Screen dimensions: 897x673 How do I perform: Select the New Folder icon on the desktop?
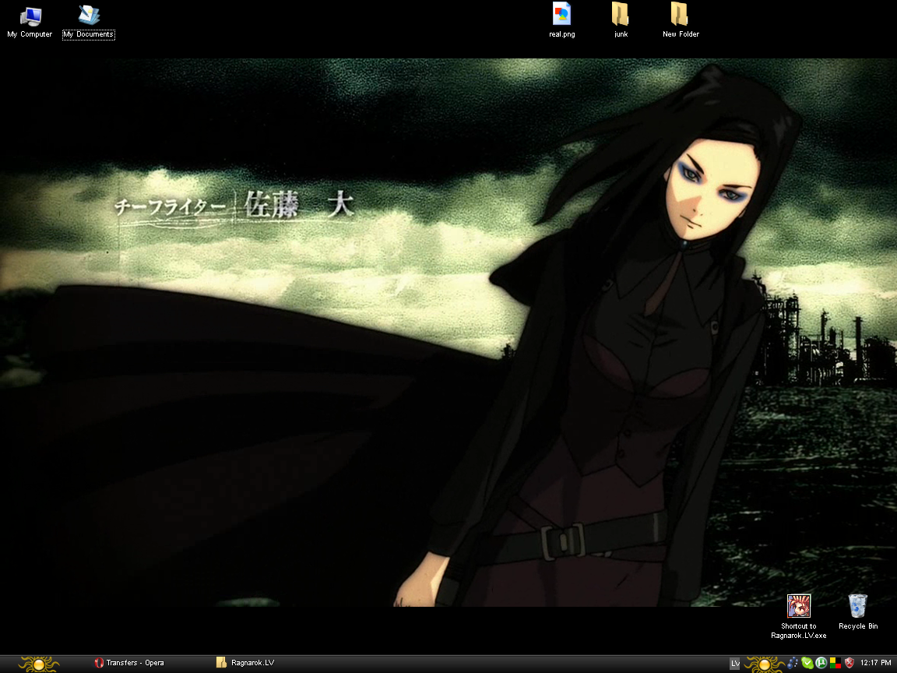click(681, 20)
